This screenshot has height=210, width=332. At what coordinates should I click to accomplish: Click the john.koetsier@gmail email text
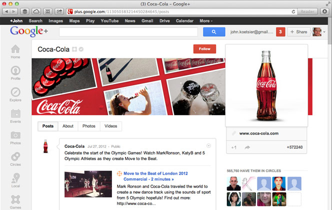point(252,32)
